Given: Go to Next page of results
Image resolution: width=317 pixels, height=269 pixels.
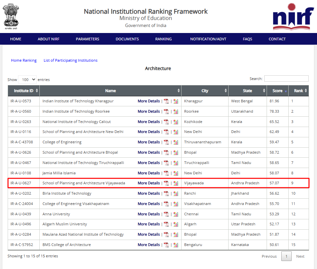Looking at the screenshot, I should (300, 256).
